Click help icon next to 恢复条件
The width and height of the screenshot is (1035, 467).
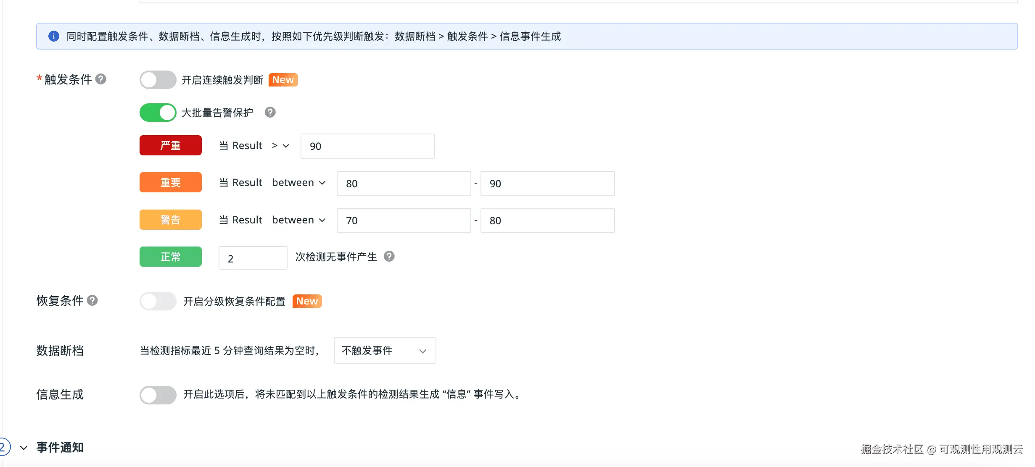click(x=92, y=300)
